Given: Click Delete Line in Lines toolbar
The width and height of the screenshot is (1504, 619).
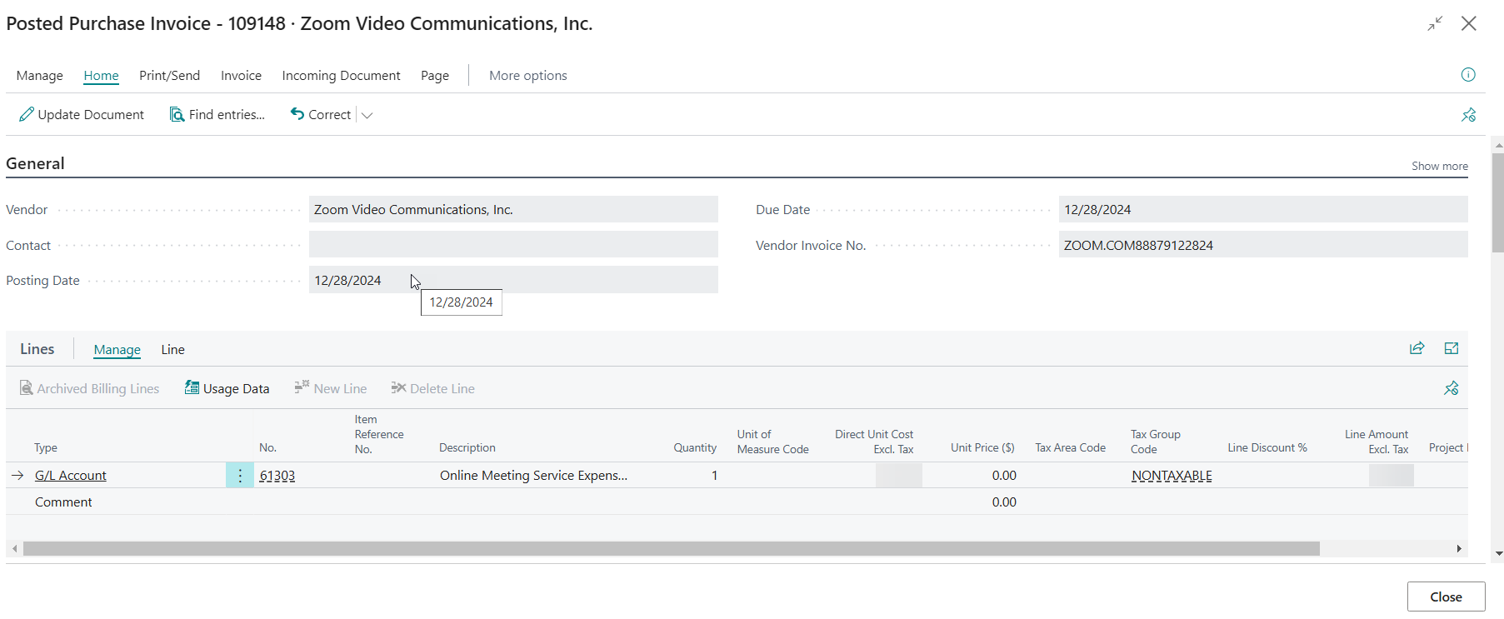Looking at the screenshot, I should click(x=432, y=388).
